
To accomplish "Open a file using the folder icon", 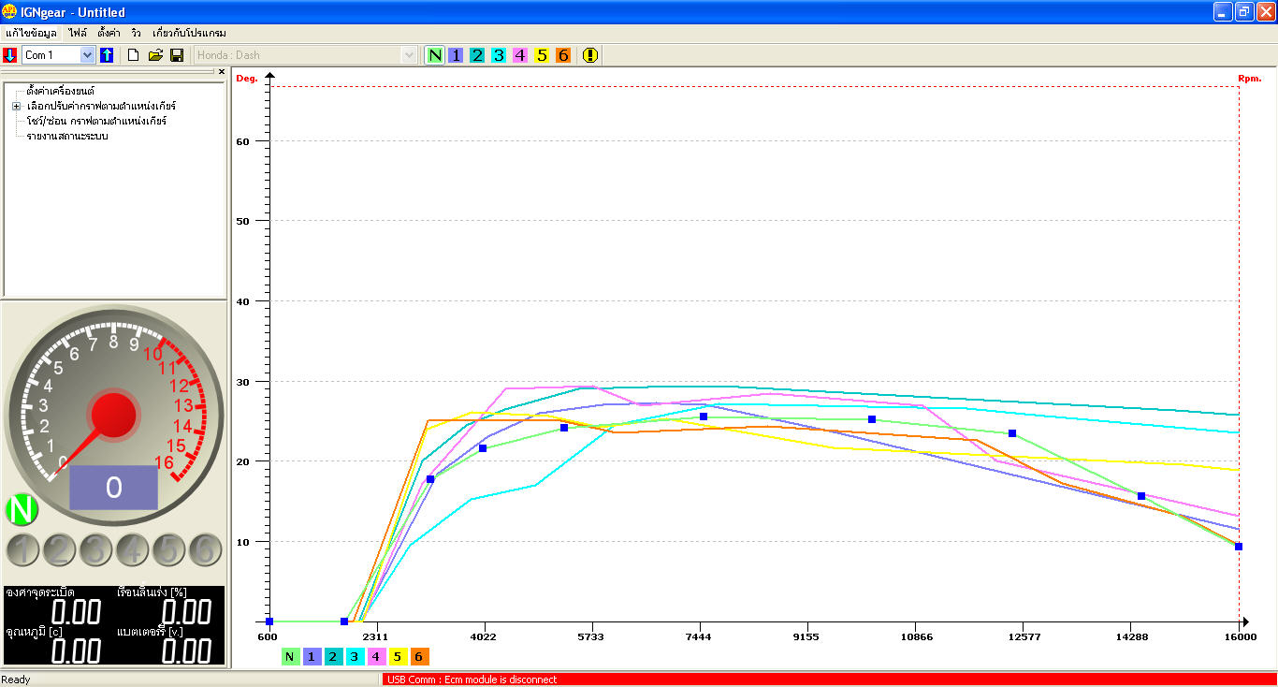I will pos(155,55).
